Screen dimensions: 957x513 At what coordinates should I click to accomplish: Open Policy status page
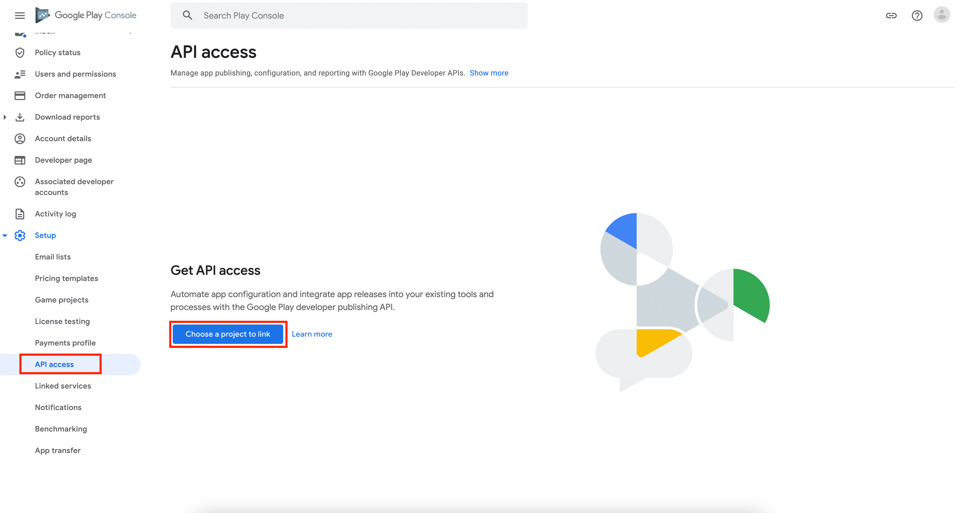pyautogui.click(x=58, y=53)
